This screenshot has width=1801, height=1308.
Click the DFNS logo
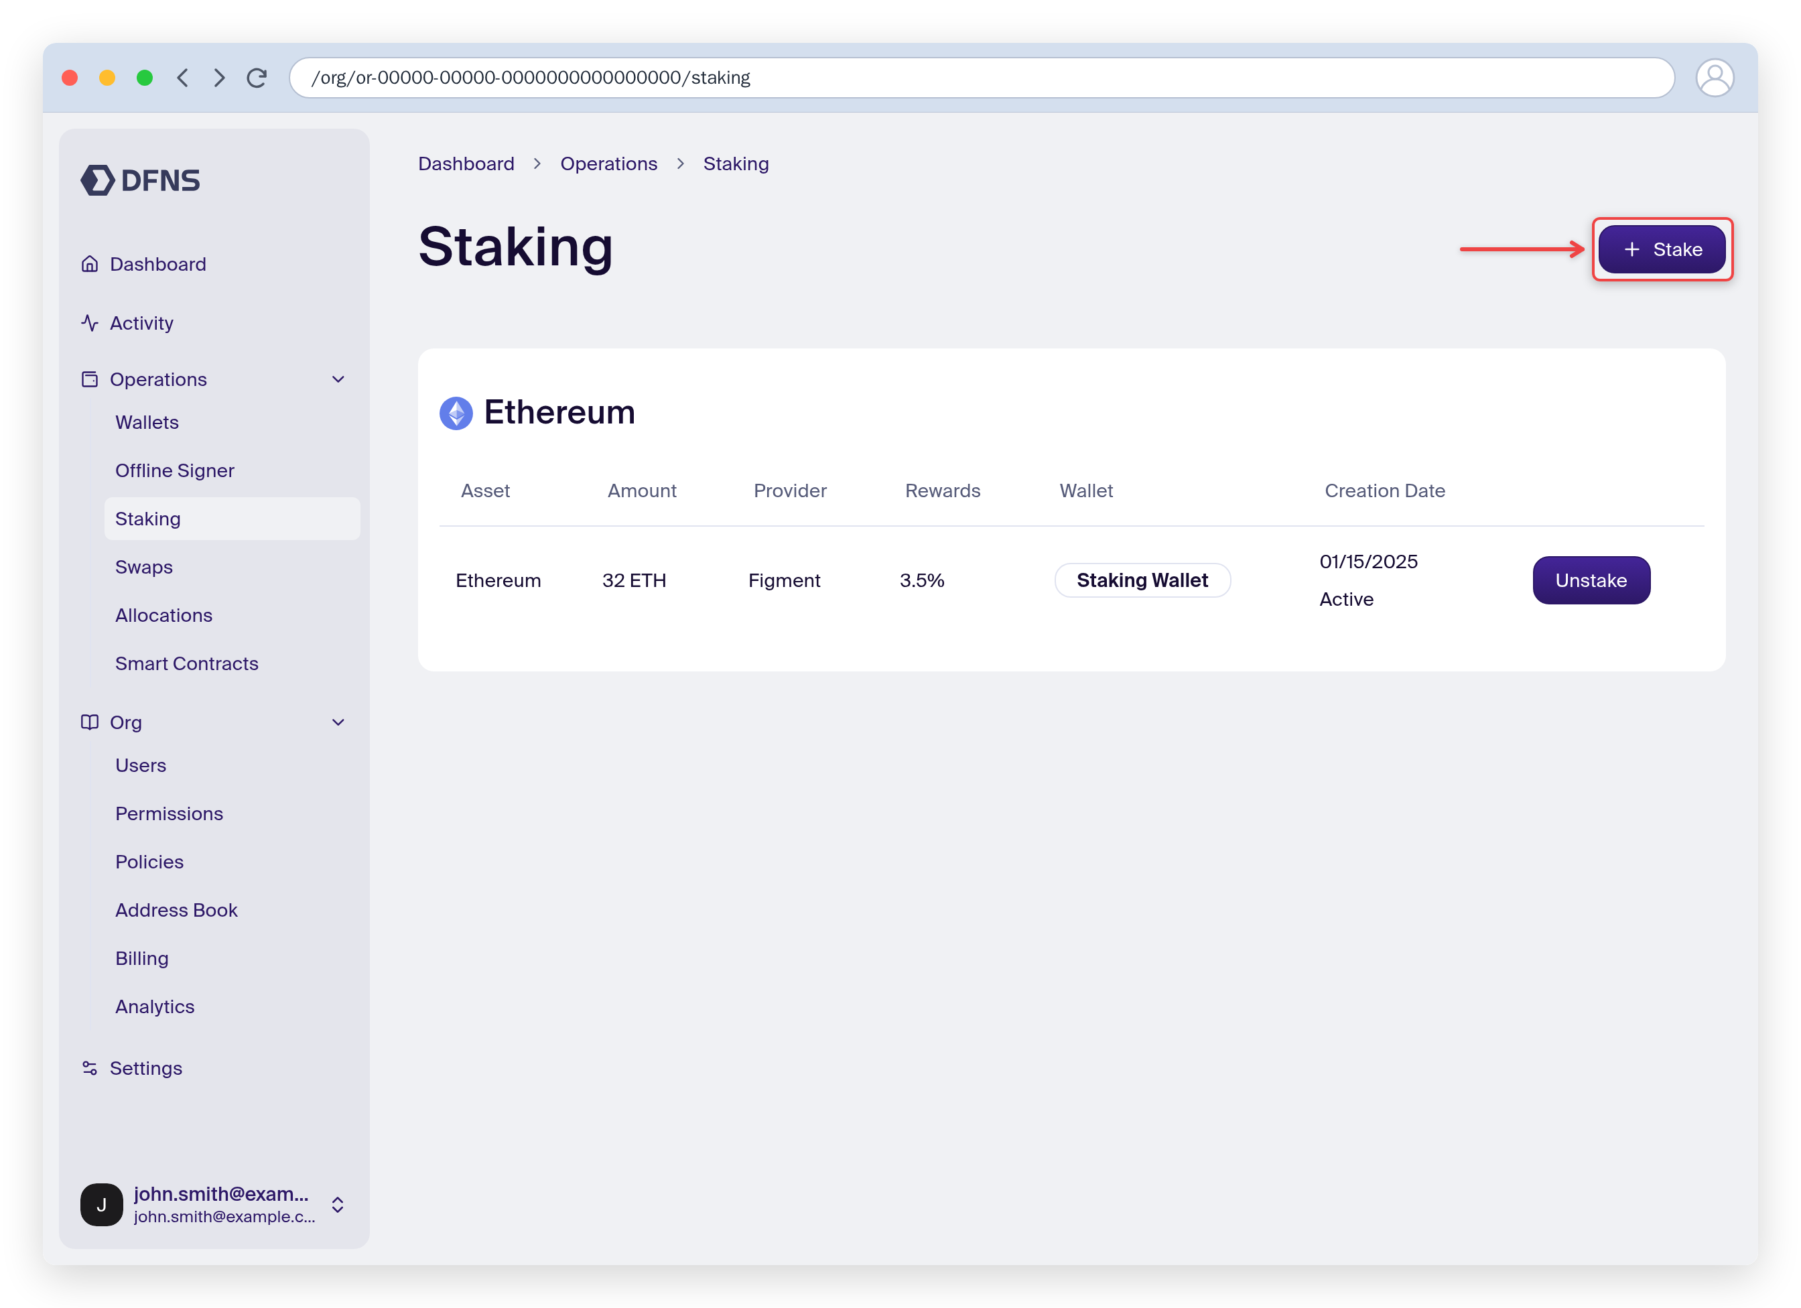coord(140,180)
